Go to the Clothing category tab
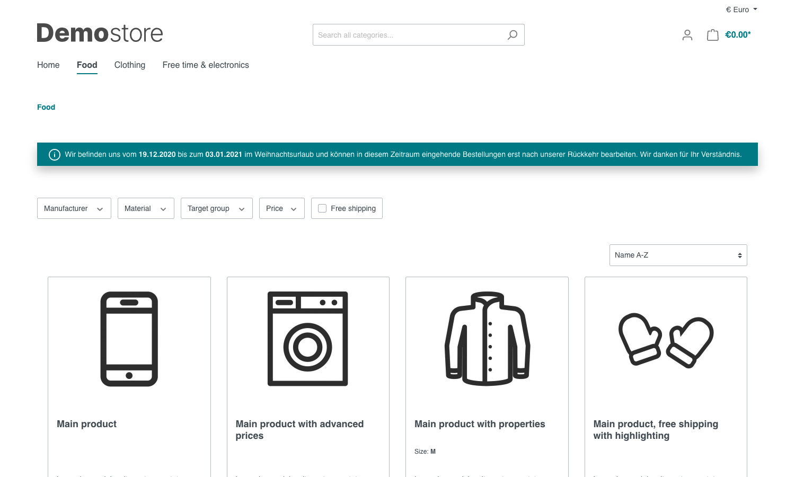 pos(130,65)
